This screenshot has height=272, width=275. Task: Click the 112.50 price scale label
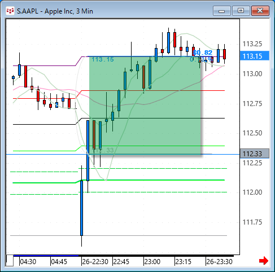[252, 133]
